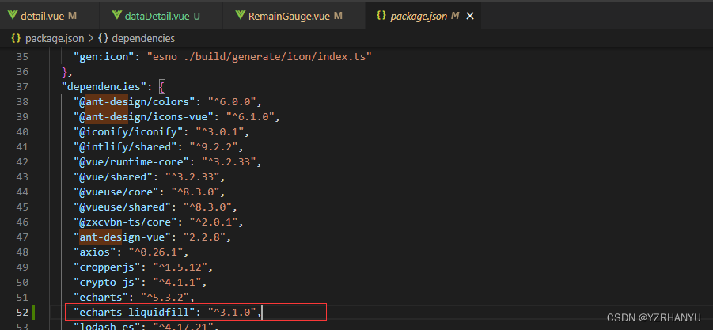This screenshot has width=713, height=330.
Task: Click the "echarts" key on line 51
Action: pos(101,298)
